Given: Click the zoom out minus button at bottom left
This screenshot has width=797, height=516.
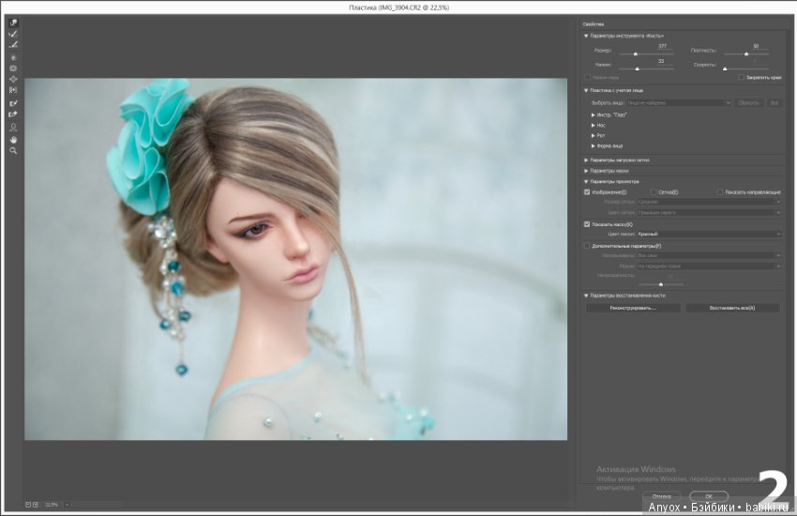Looking at the screenshot, I should tap(28, 505).
